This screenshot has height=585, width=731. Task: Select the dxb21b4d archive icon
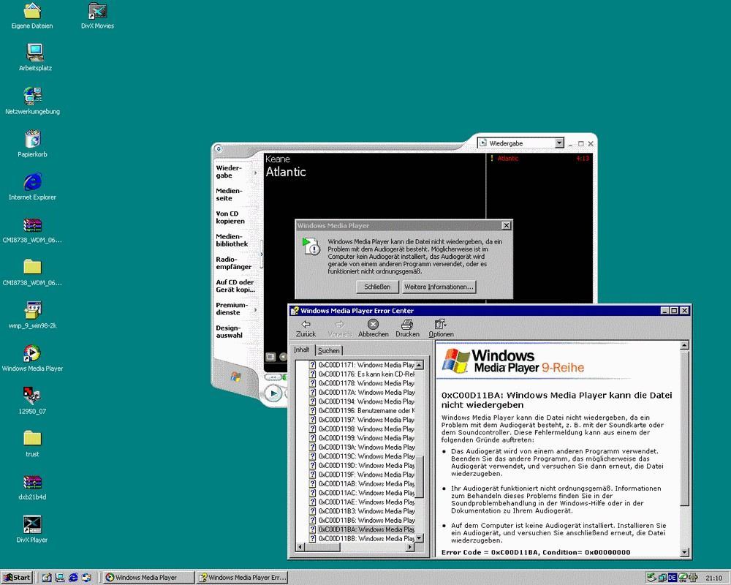(x=32, y=486)
